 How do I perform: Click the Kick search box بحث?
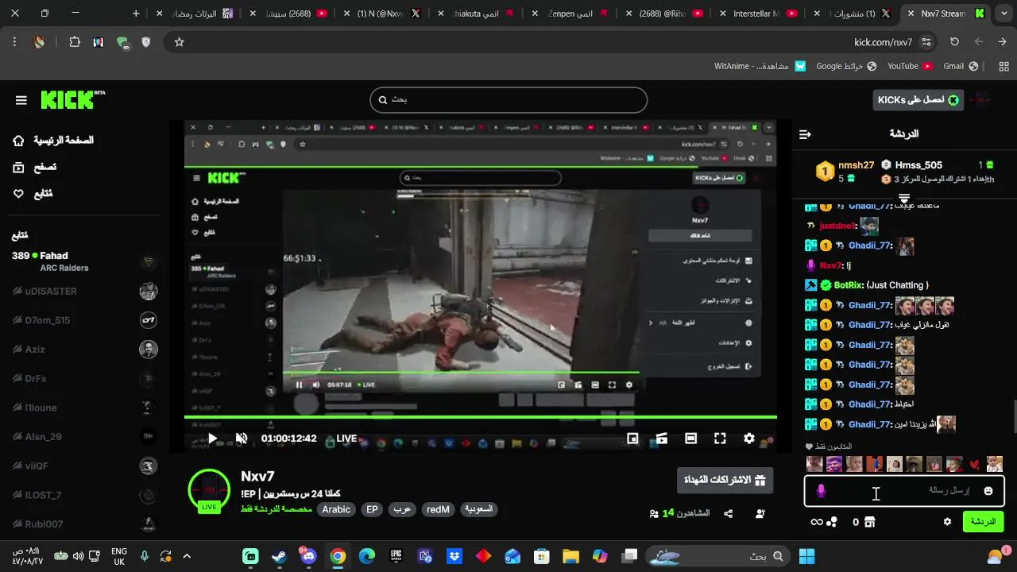[x=508, y=100]
